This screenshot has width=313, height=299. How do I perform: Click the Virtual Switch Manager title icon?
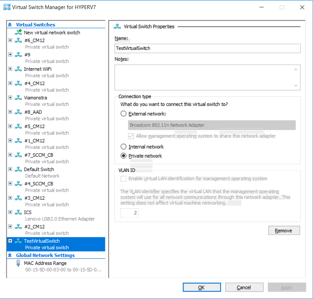(7, 7)
